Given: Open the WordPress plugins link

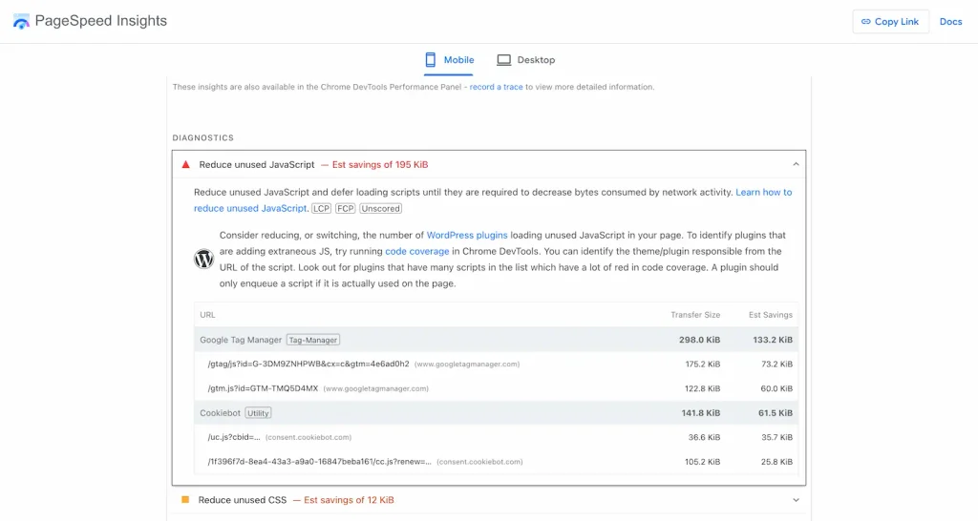Looking at the screenshot, I should tap(466, 235).
